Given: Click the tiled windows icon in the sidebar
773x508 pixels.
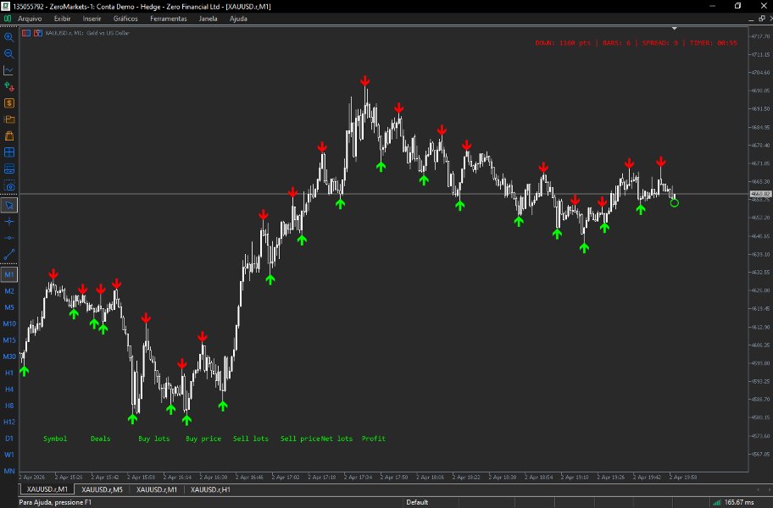Looking at the screenshot, I should [10, 153].
